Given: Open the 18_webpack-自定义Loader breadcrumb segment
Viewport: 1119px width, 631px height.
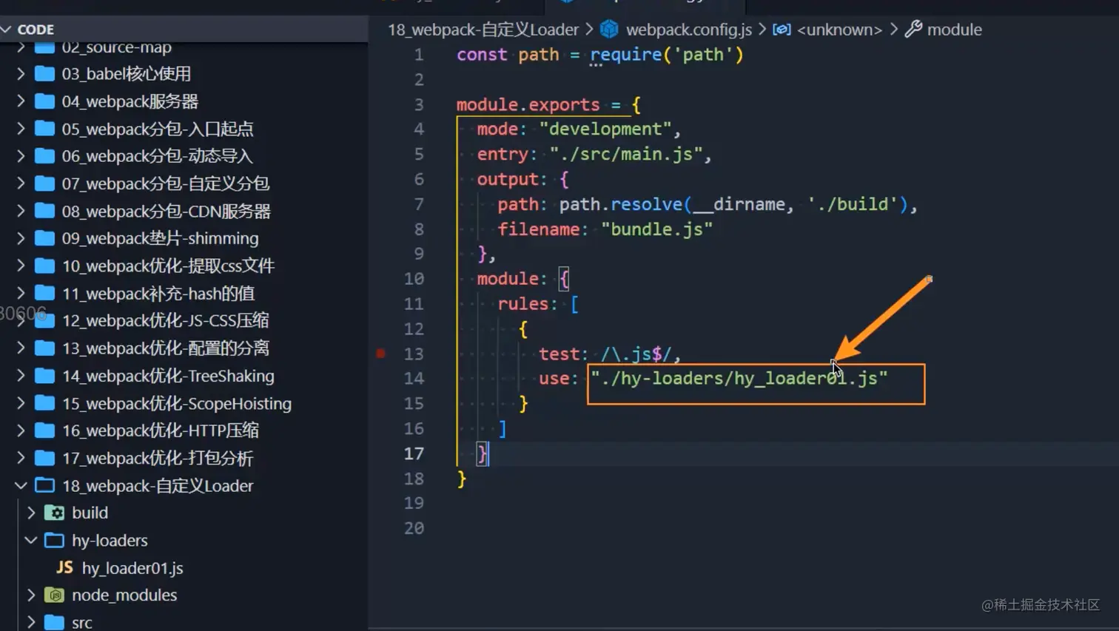Looking at the screenshot, I should (x=483, y=30).
